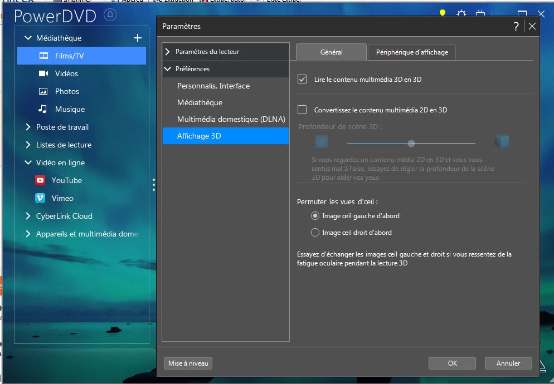
Task: Open Multimédia domestique (DLNA) preferences
Action: pyautogui.click(x=225, y=119)
